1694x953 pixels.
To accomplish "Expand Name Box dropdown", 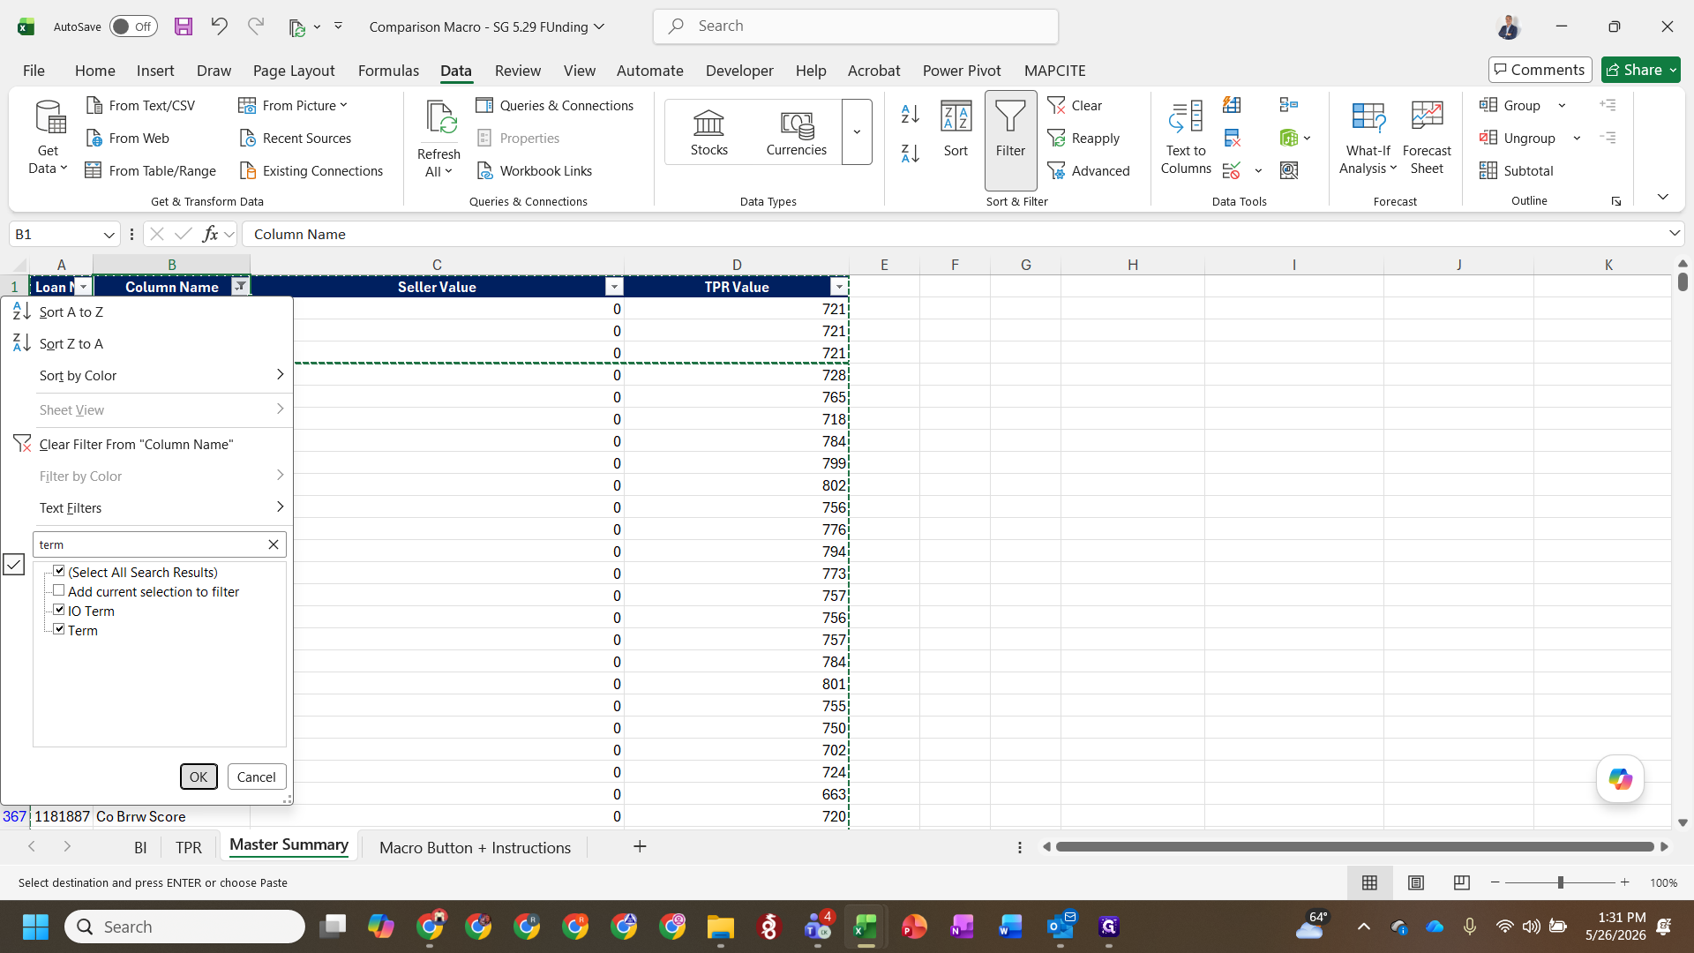I will pos(109,235).
